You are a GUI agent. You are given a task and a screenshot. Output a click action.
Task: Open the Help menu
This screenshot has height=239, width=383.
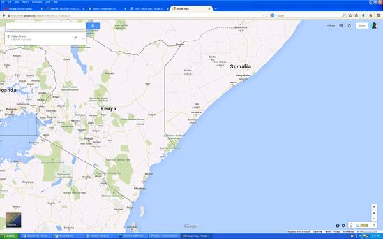click(56, 2)
